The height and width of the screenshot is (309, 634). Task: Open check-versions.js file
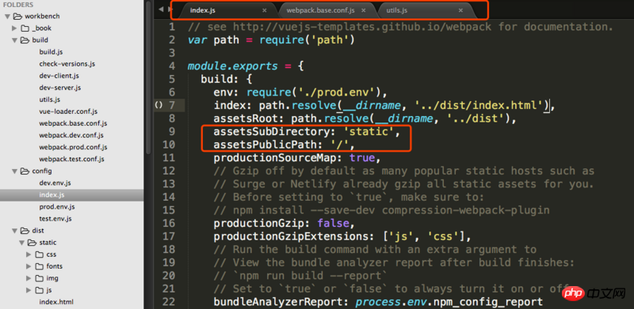tap(67, 64)
